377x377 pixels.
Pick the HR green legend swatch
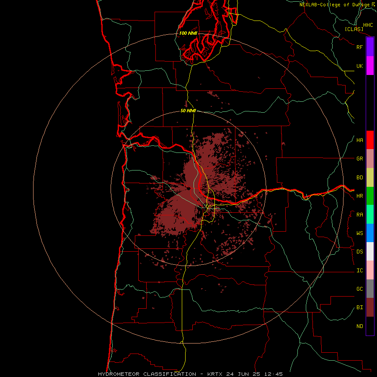click(370, 196)
